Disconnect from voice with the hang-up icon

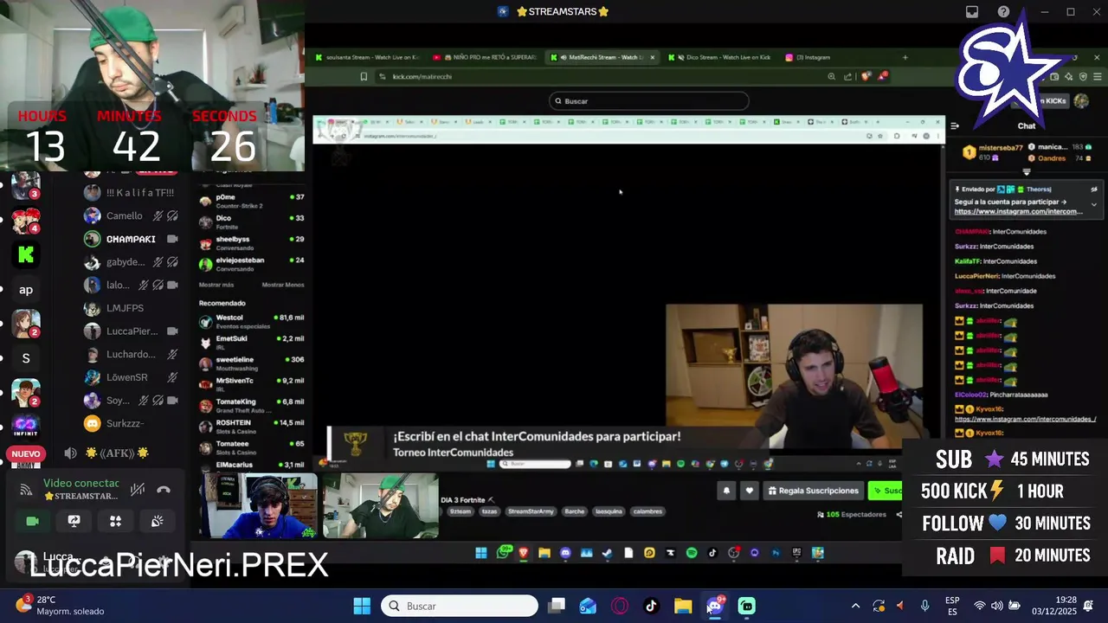coord(164,490)
